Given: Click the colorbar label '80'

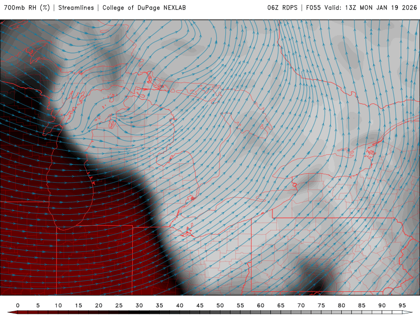Looking at the screenshot, I should [342, 306].
